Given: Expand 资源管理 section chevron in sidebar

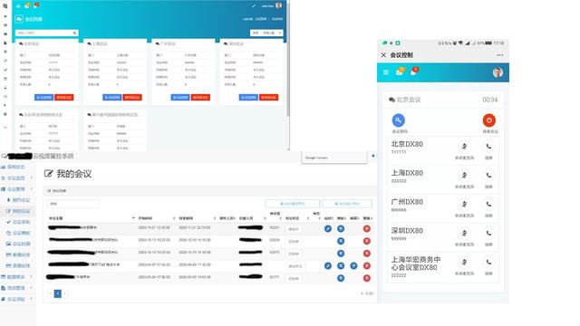Looking at the screenshot, I should pos(31,288).
